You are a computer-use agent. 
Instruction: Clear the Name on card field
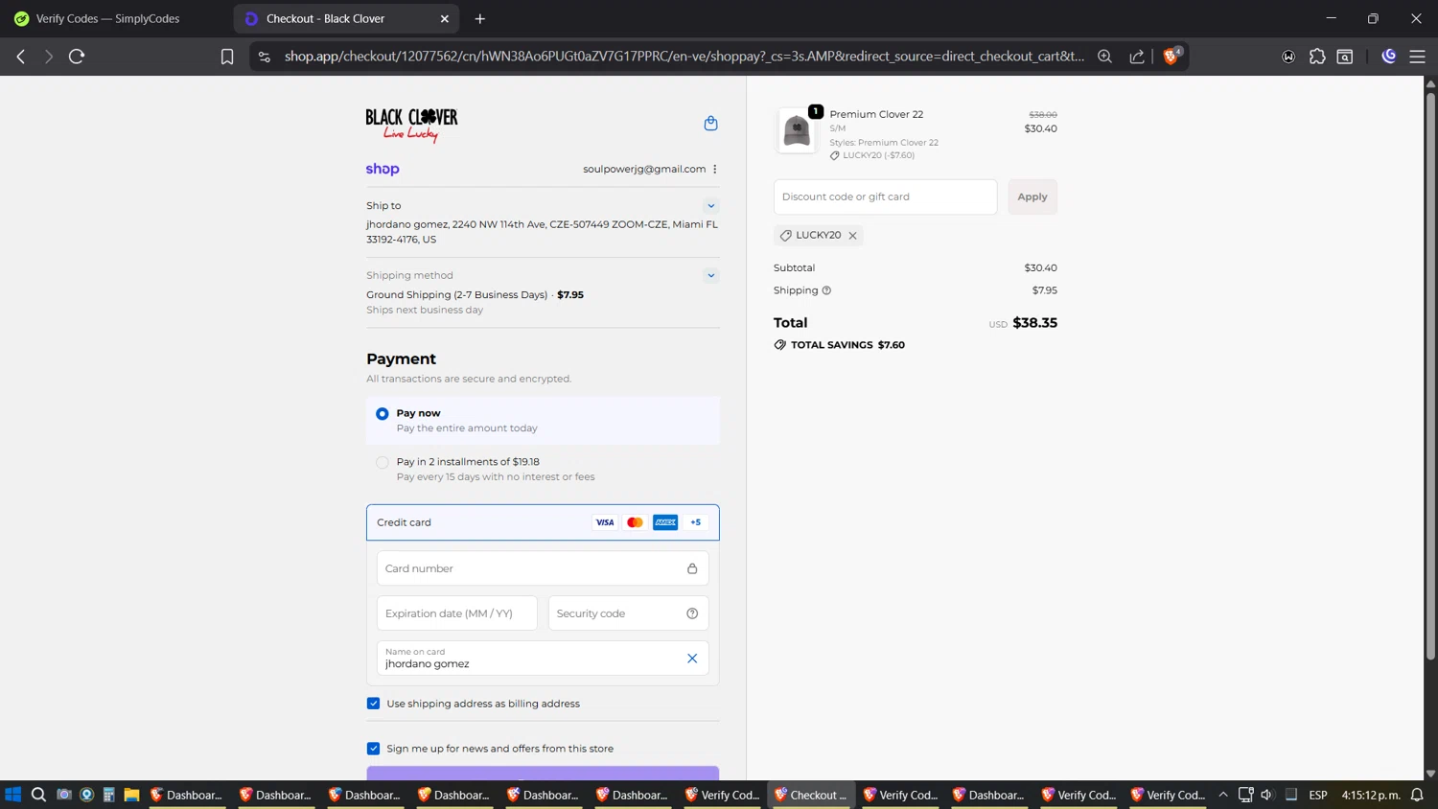(x=692, y=659)
